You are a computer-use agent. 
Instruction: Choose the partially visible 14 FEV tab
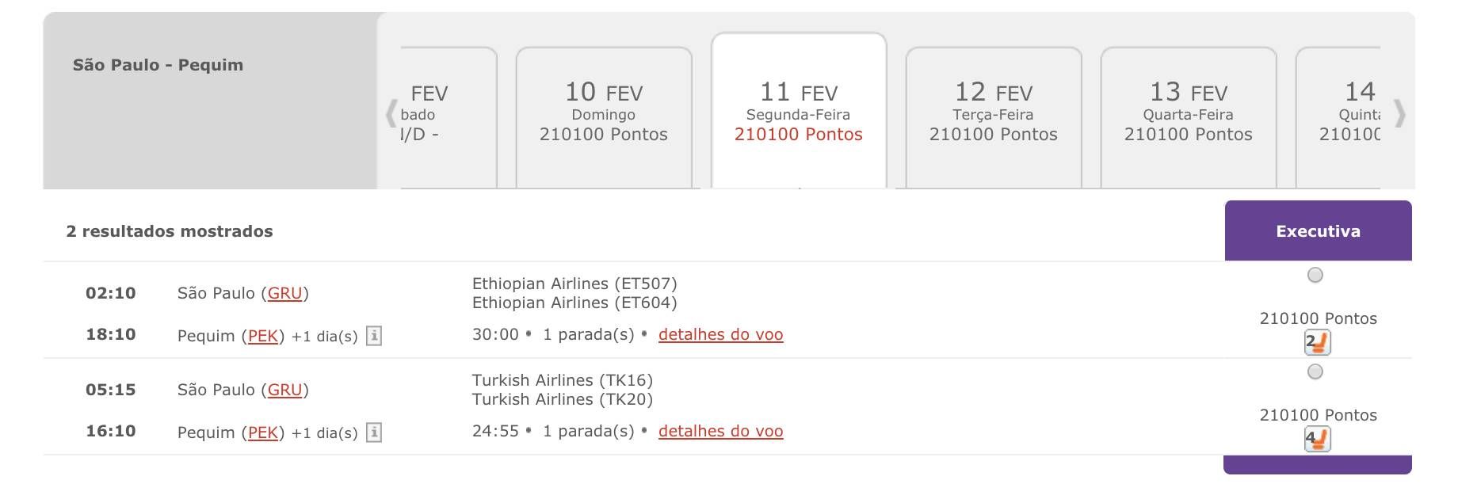click(1338, 117)
